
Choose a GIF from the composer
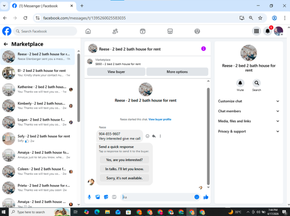114,197
